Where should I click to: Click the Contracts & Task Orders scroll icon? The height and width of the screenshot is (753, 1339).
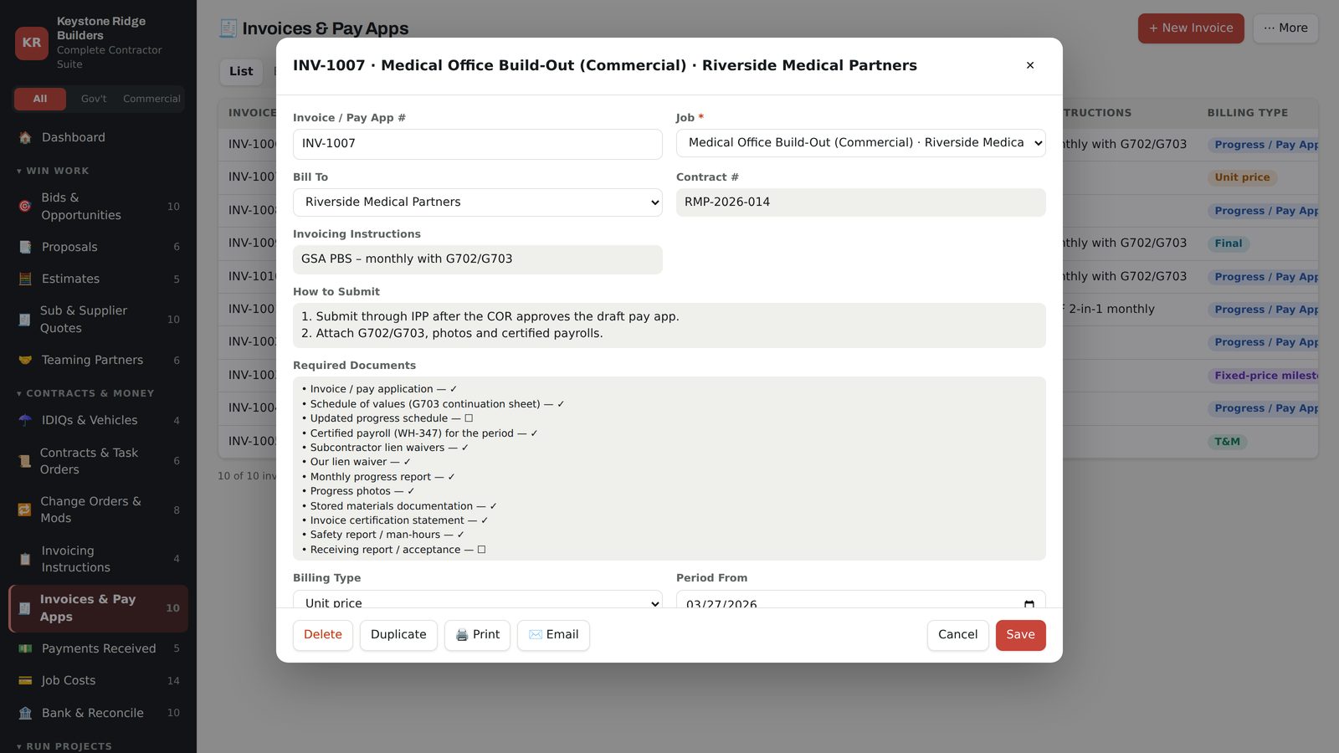coord(25,461)
